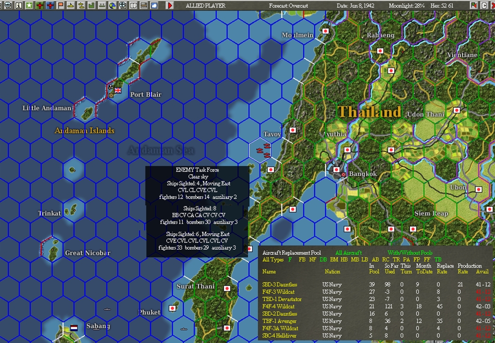The image size is (495, 343).
Task: Select the Japanese base icon at Udon Thani
Action: click(456, 110)
